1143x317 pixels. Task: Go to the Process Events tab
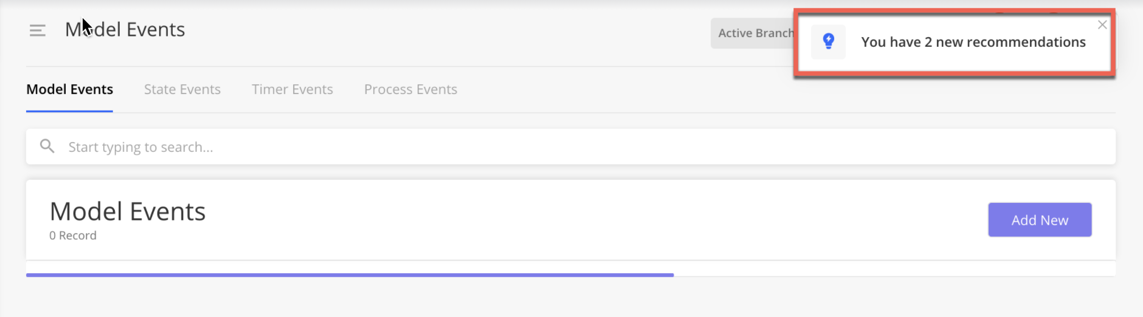[x=410, y=89]
